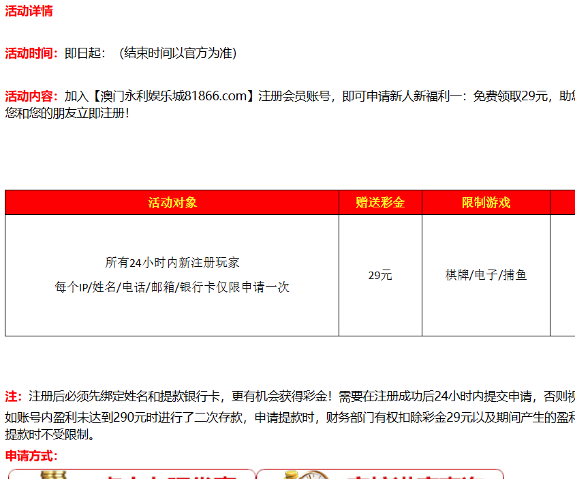The image size is (575, 479).
Task: Click the red 注: note label
Action: point(14,396)
